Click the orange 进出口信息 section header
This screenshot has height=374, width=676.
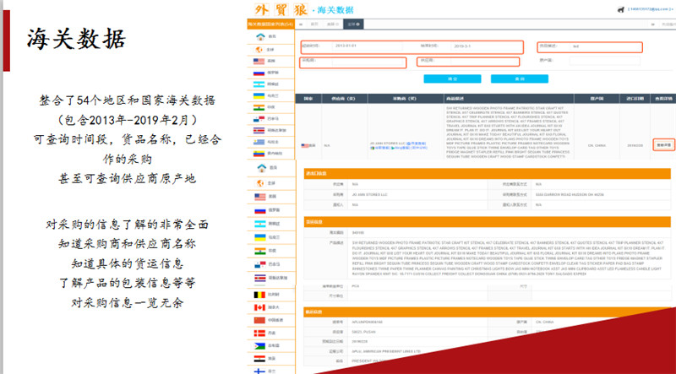[x=488, y=173]
